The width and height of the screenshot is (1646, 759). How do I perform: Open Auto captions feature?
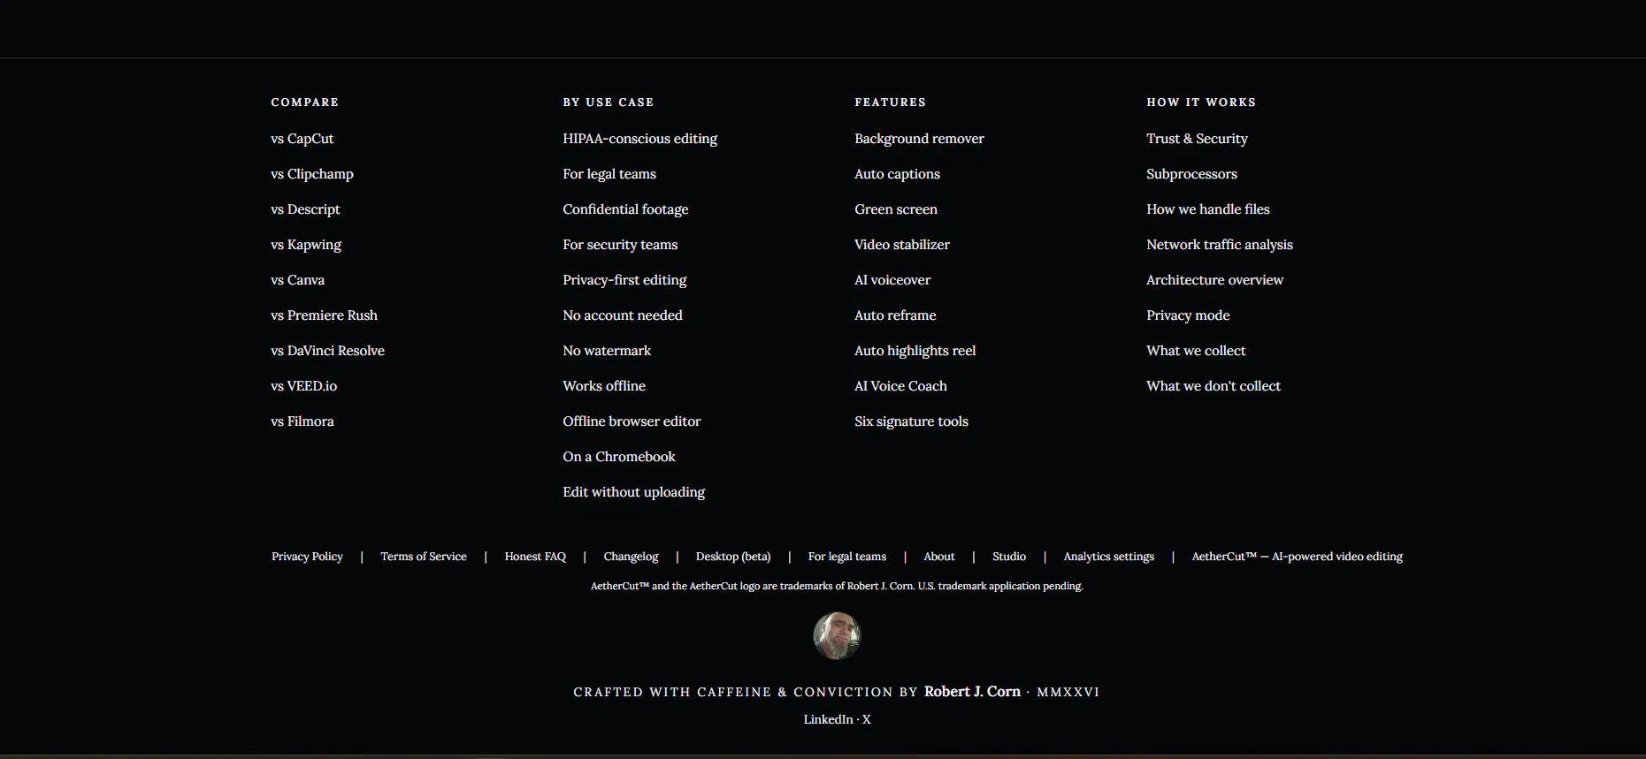(897, 174)
